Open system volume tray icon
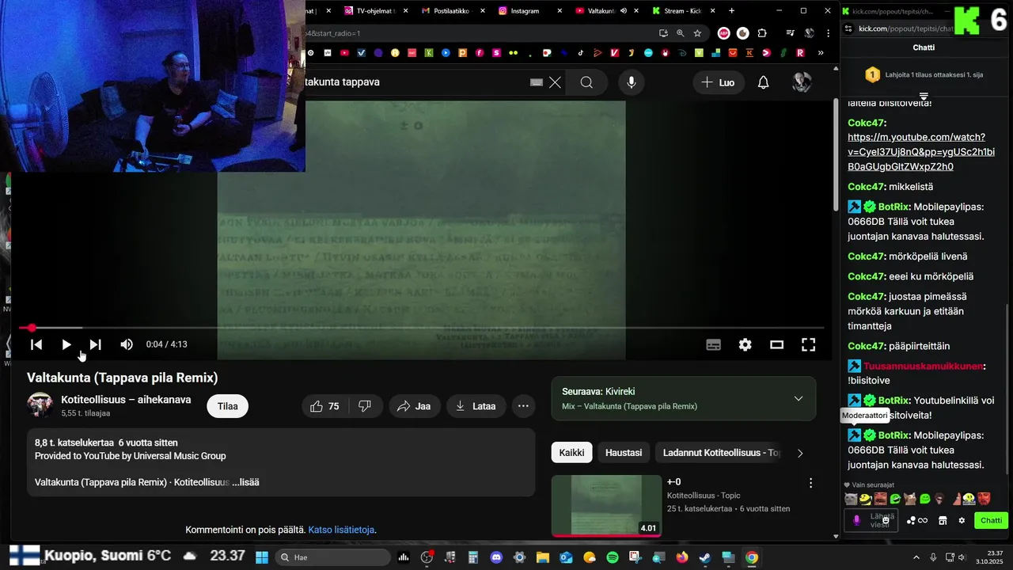 (962, 557)
